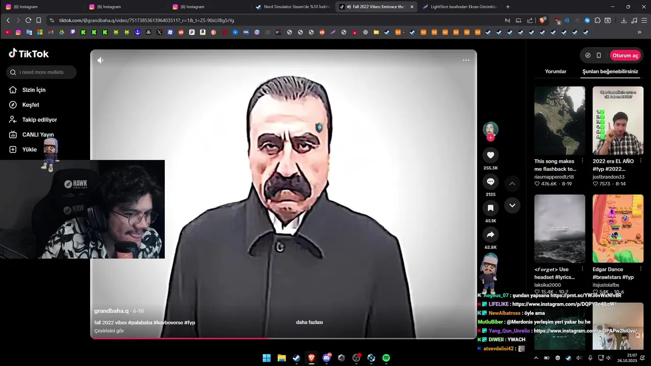
Task: Open the get-app phone icon
Action: coord(599,55)
